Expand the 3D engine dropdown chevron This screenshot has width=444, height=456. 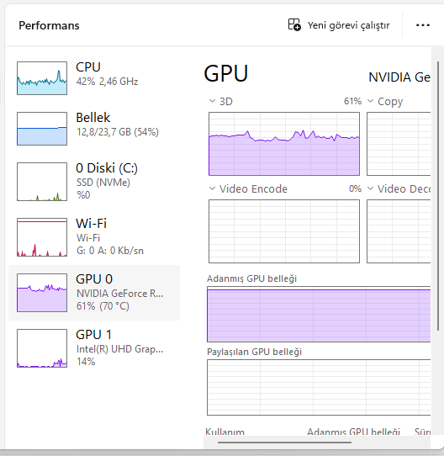point(212,101)
